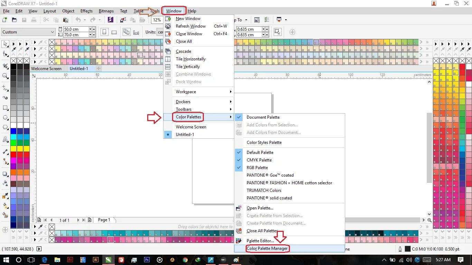Select the Crop tool

pyautogui.click(x=5, y=66)
